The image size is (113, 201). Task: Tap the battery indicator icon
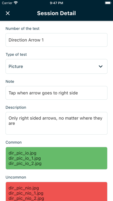click(108, 3)
